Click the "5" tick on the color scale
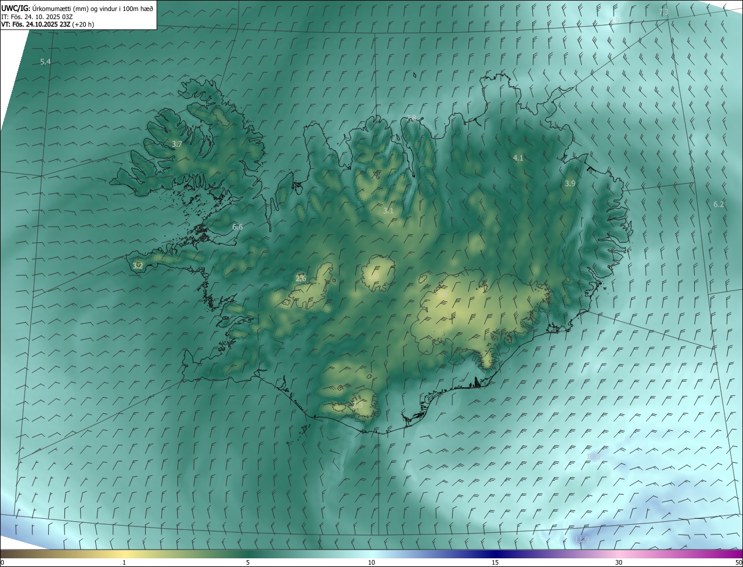 [248, 563]
